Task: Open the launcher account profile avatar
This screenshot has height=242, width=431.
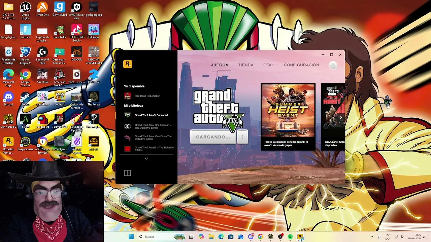Action: point(333,65)
